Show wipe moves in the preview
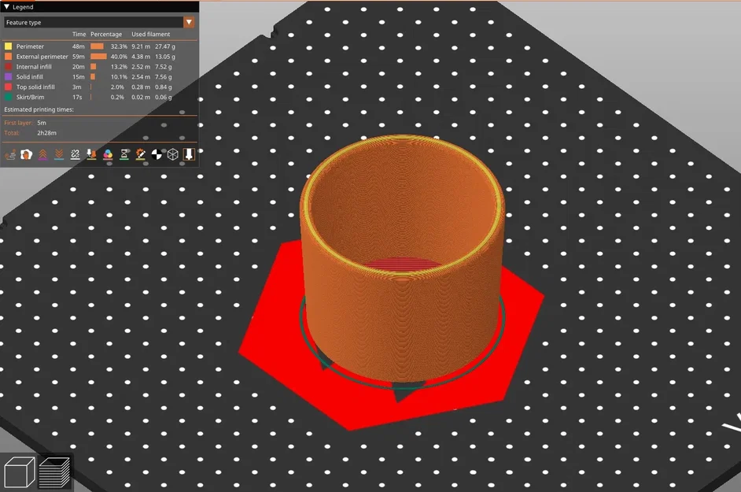741x492 pixels. pyautogui.click(x=25, y=154)
